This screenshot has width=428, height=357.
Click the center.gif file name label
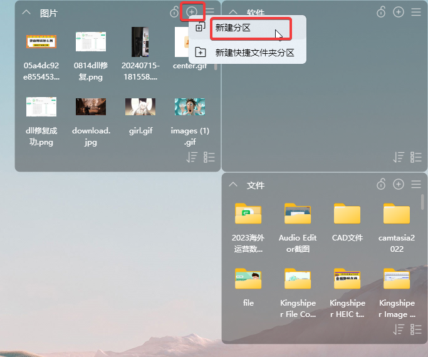tap(190, 66)
